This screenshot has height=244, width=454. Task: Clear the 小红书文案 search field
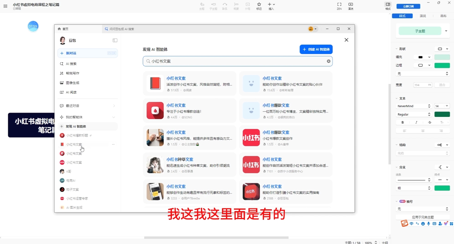click(x=329, y=61)
